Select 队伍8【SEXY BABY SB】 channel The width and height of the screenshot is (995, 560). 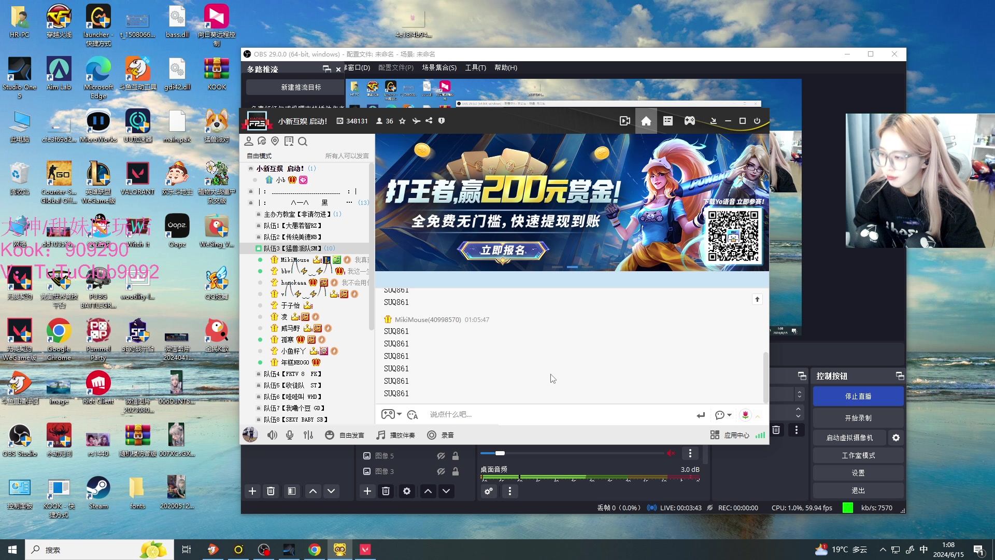(295, 419)
